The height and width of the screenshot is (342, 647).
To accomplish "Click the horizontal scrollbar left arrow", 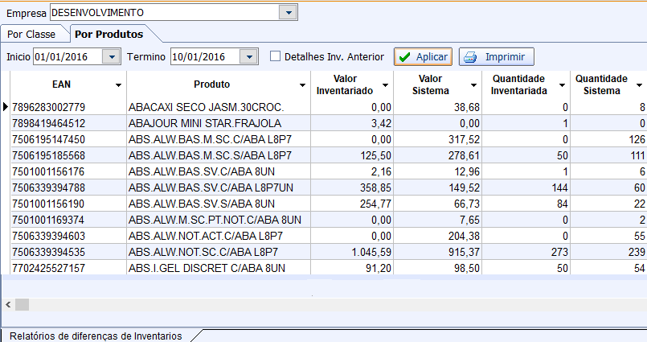I will (8, 305).
